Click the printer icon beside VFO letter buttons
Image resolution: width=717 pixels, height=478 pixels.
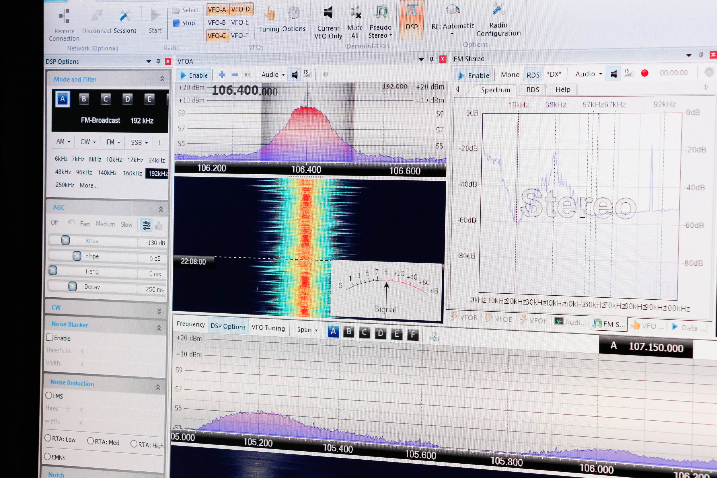[x=434, y=337]
